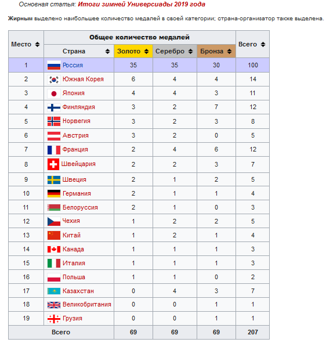This screenshot has width=326, height=357.
Task: Click Finland's bronze count 7
Action: coord(216,107)
